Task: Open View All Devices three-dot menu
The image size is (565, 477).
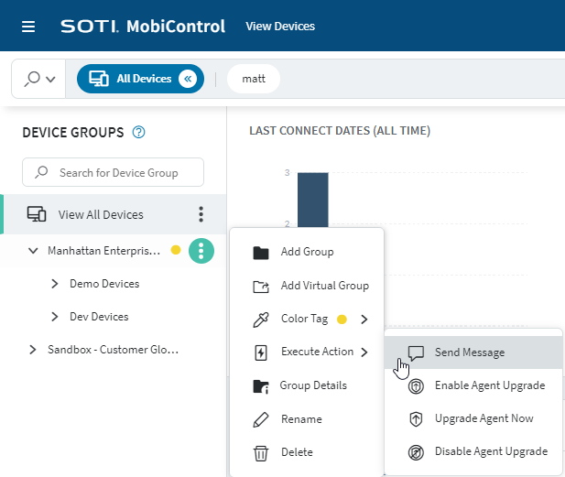Action: point(201,215)
